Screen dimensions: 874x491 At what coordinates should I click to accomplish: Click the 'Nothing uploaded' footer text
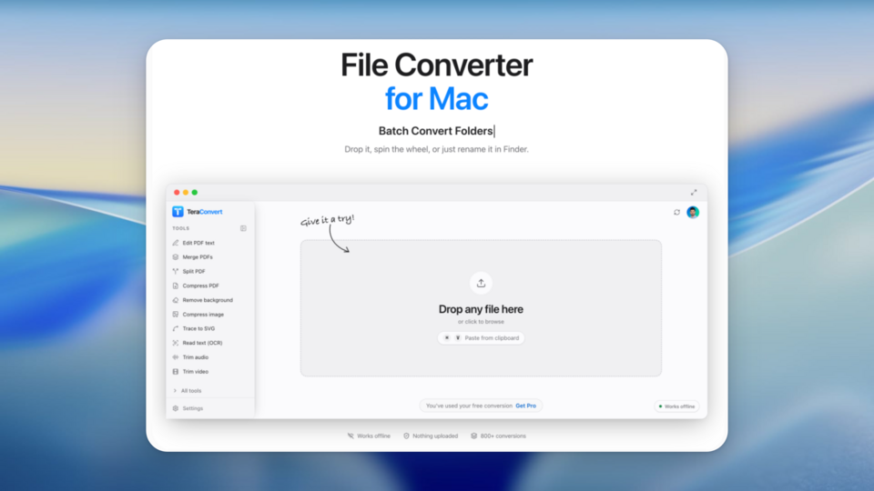coord(435,436)
